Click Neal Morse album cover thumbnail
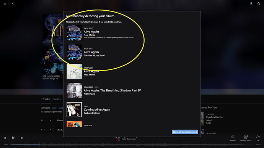Screen dimensions: 264x148 [x=74, y=33]
